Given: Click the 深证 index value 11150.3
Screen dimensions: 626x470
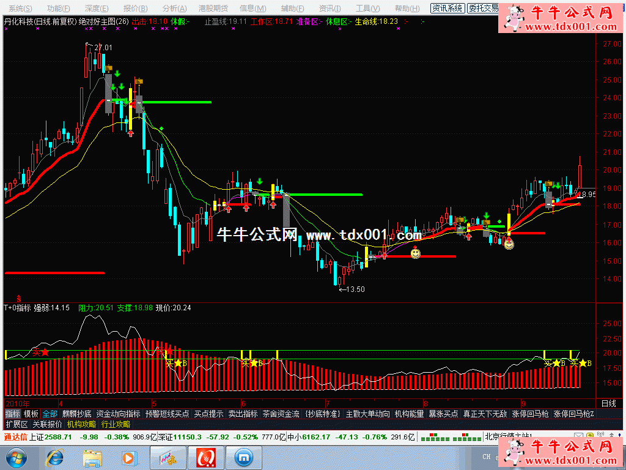Looking at the screenshot, I should point(187,437).
